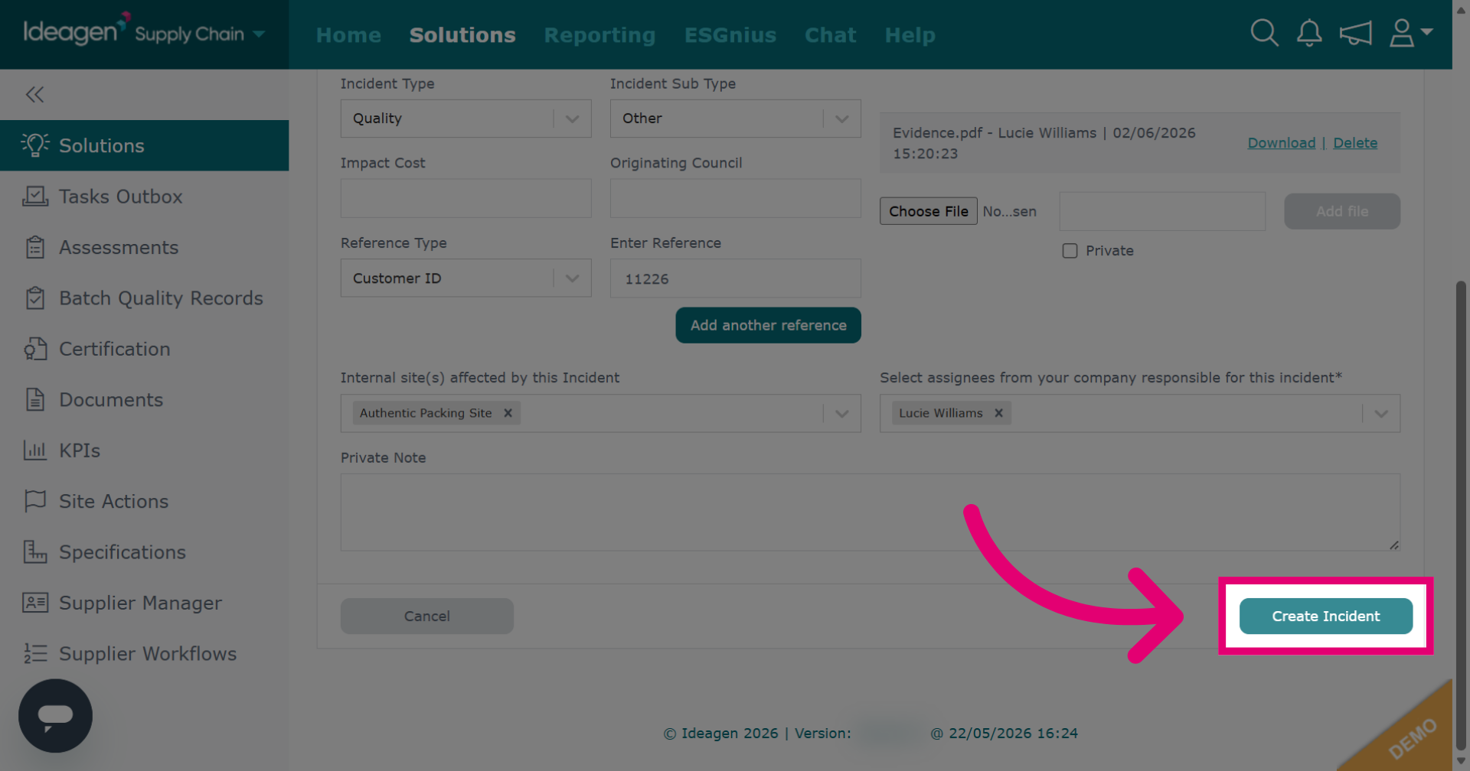The height and width of the screenshot is (771, 1470).
Task: Open announcements megaphone icon
Action: pos(1355,33)
